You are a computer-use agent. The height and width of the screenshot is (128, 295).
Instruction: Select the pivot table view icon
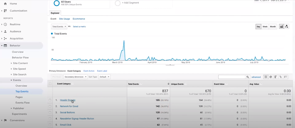pyautogui.click(x=286, y=77)
